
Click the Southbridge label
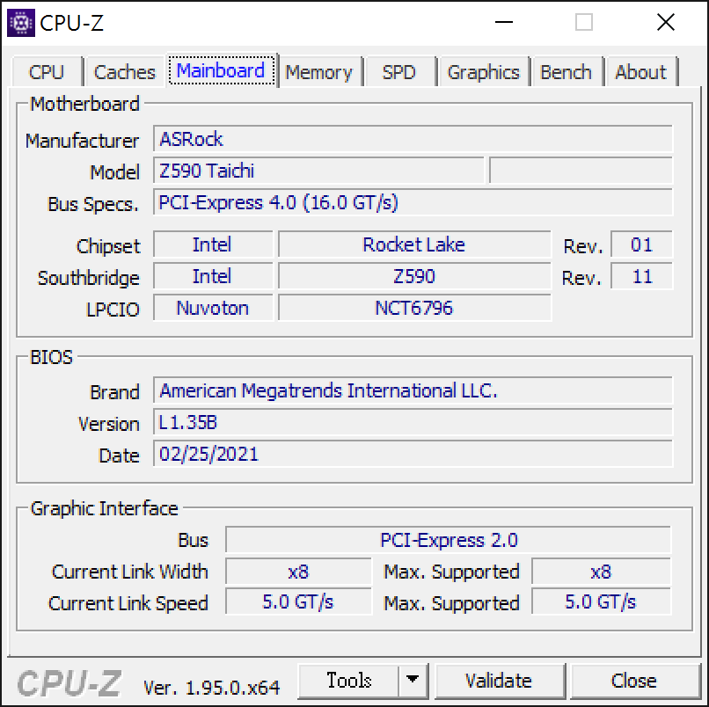pyautogui.click(x=89, y=278)
